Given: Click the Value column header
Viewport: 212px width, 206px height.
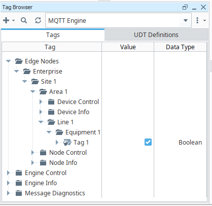Looking at the screenshot, I should point(128,47).
